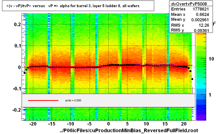Click y-axis label -0.1
217x134 pixels.
coord(17,89)
